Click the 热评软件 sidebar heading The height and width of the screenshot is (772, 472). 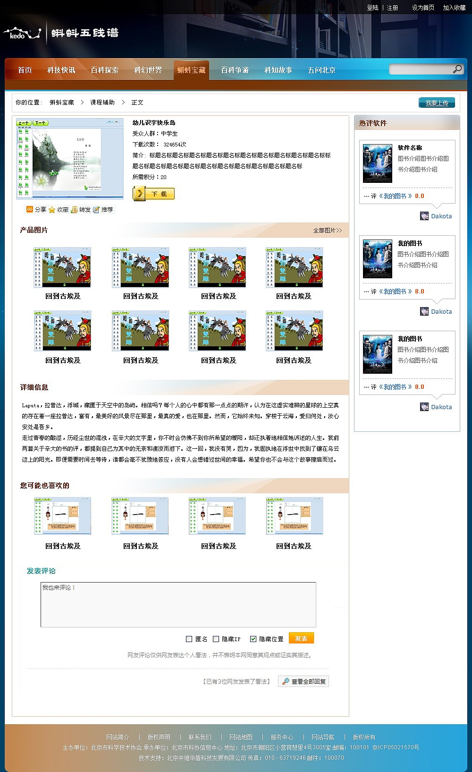pyautogui.click(x=373, y=123)
